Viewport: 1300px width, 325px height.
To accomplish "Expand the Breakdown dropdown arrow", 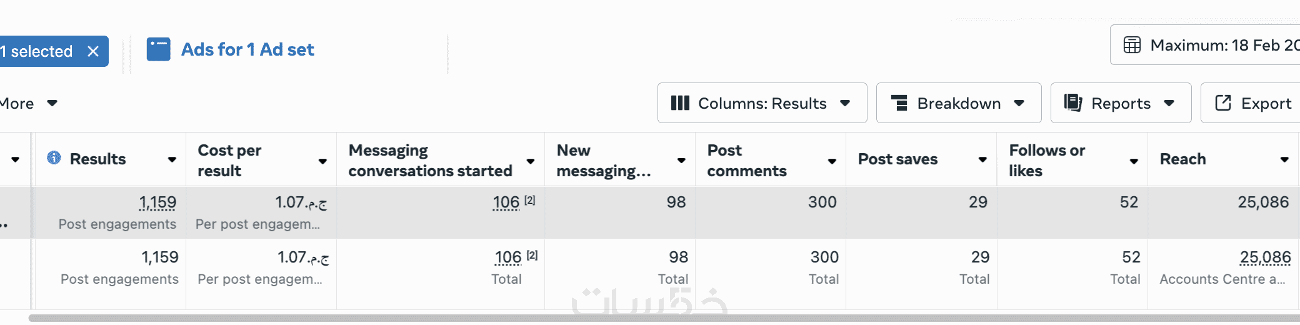I will tap(1019, 103).
